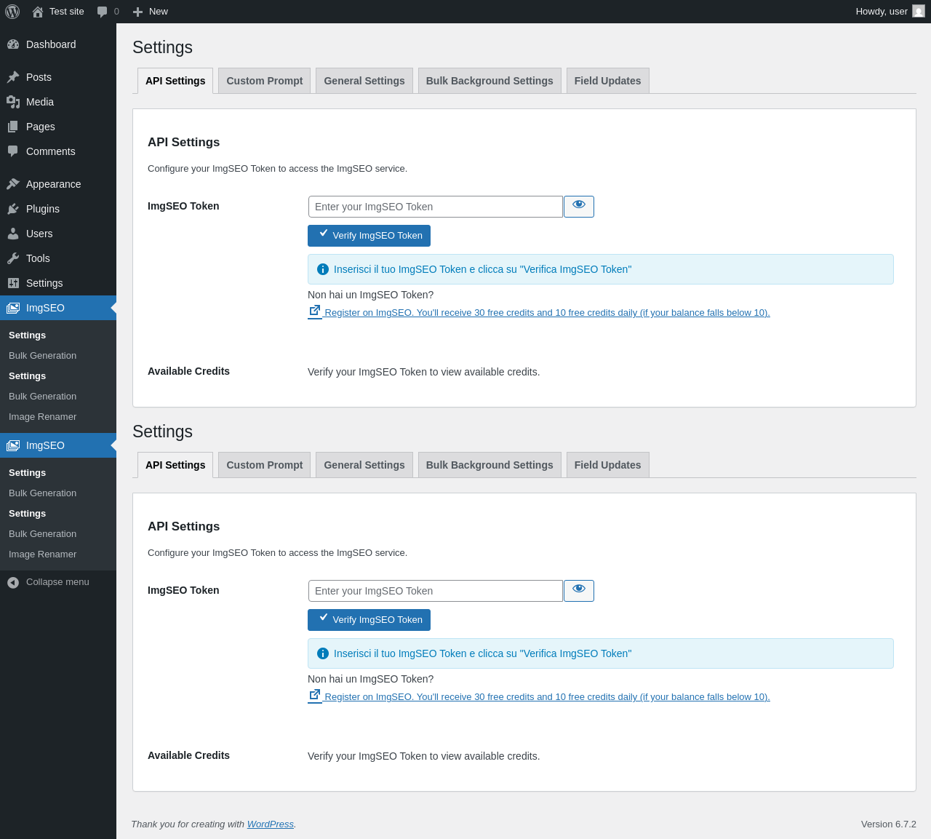Click the lower Italian token info notice text

click(x=483, y=653)
